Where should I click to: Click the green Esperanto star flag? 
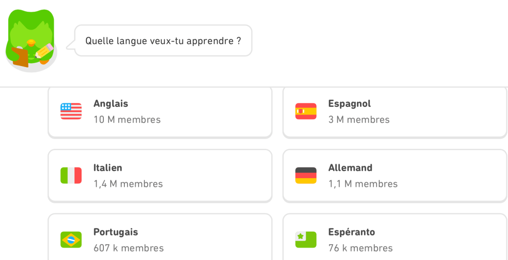pos(306,239)
